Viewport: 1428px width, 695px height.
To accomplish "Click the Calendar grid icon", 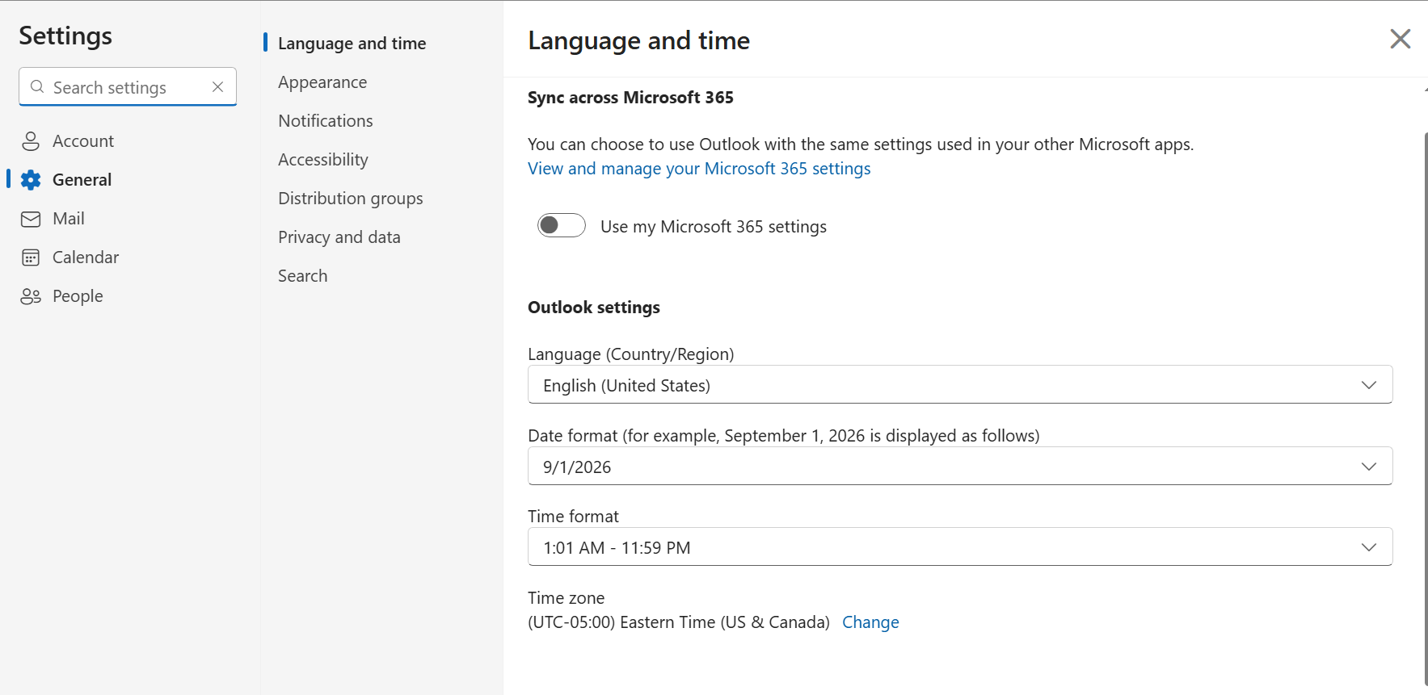I will [x=31, y=257].
